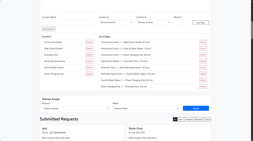Delete the Food & Water Depot location

89,67
